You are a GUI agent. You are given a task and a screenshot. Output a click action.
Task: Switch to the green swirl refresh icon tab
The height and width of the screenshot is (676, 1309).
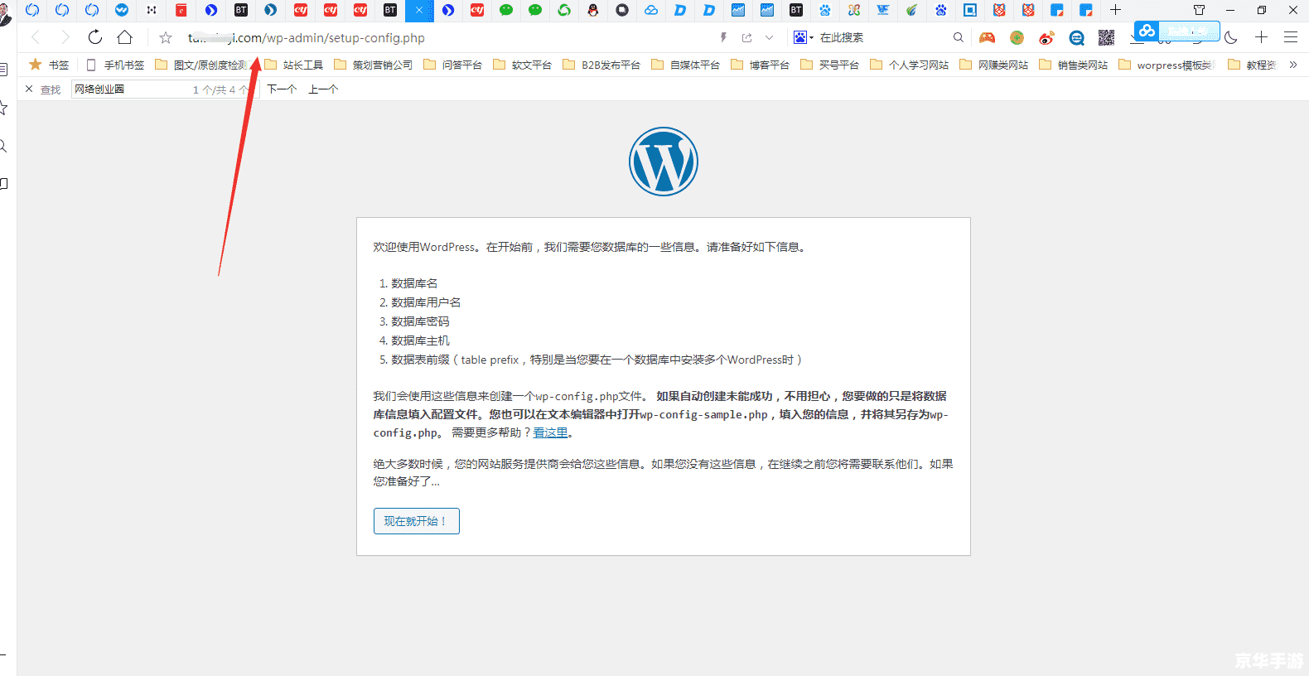pos(564,10)
